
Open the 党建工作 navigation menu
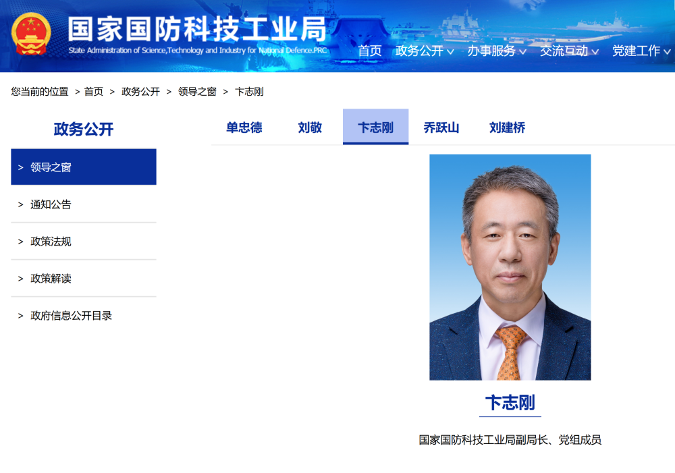point(637,51)
